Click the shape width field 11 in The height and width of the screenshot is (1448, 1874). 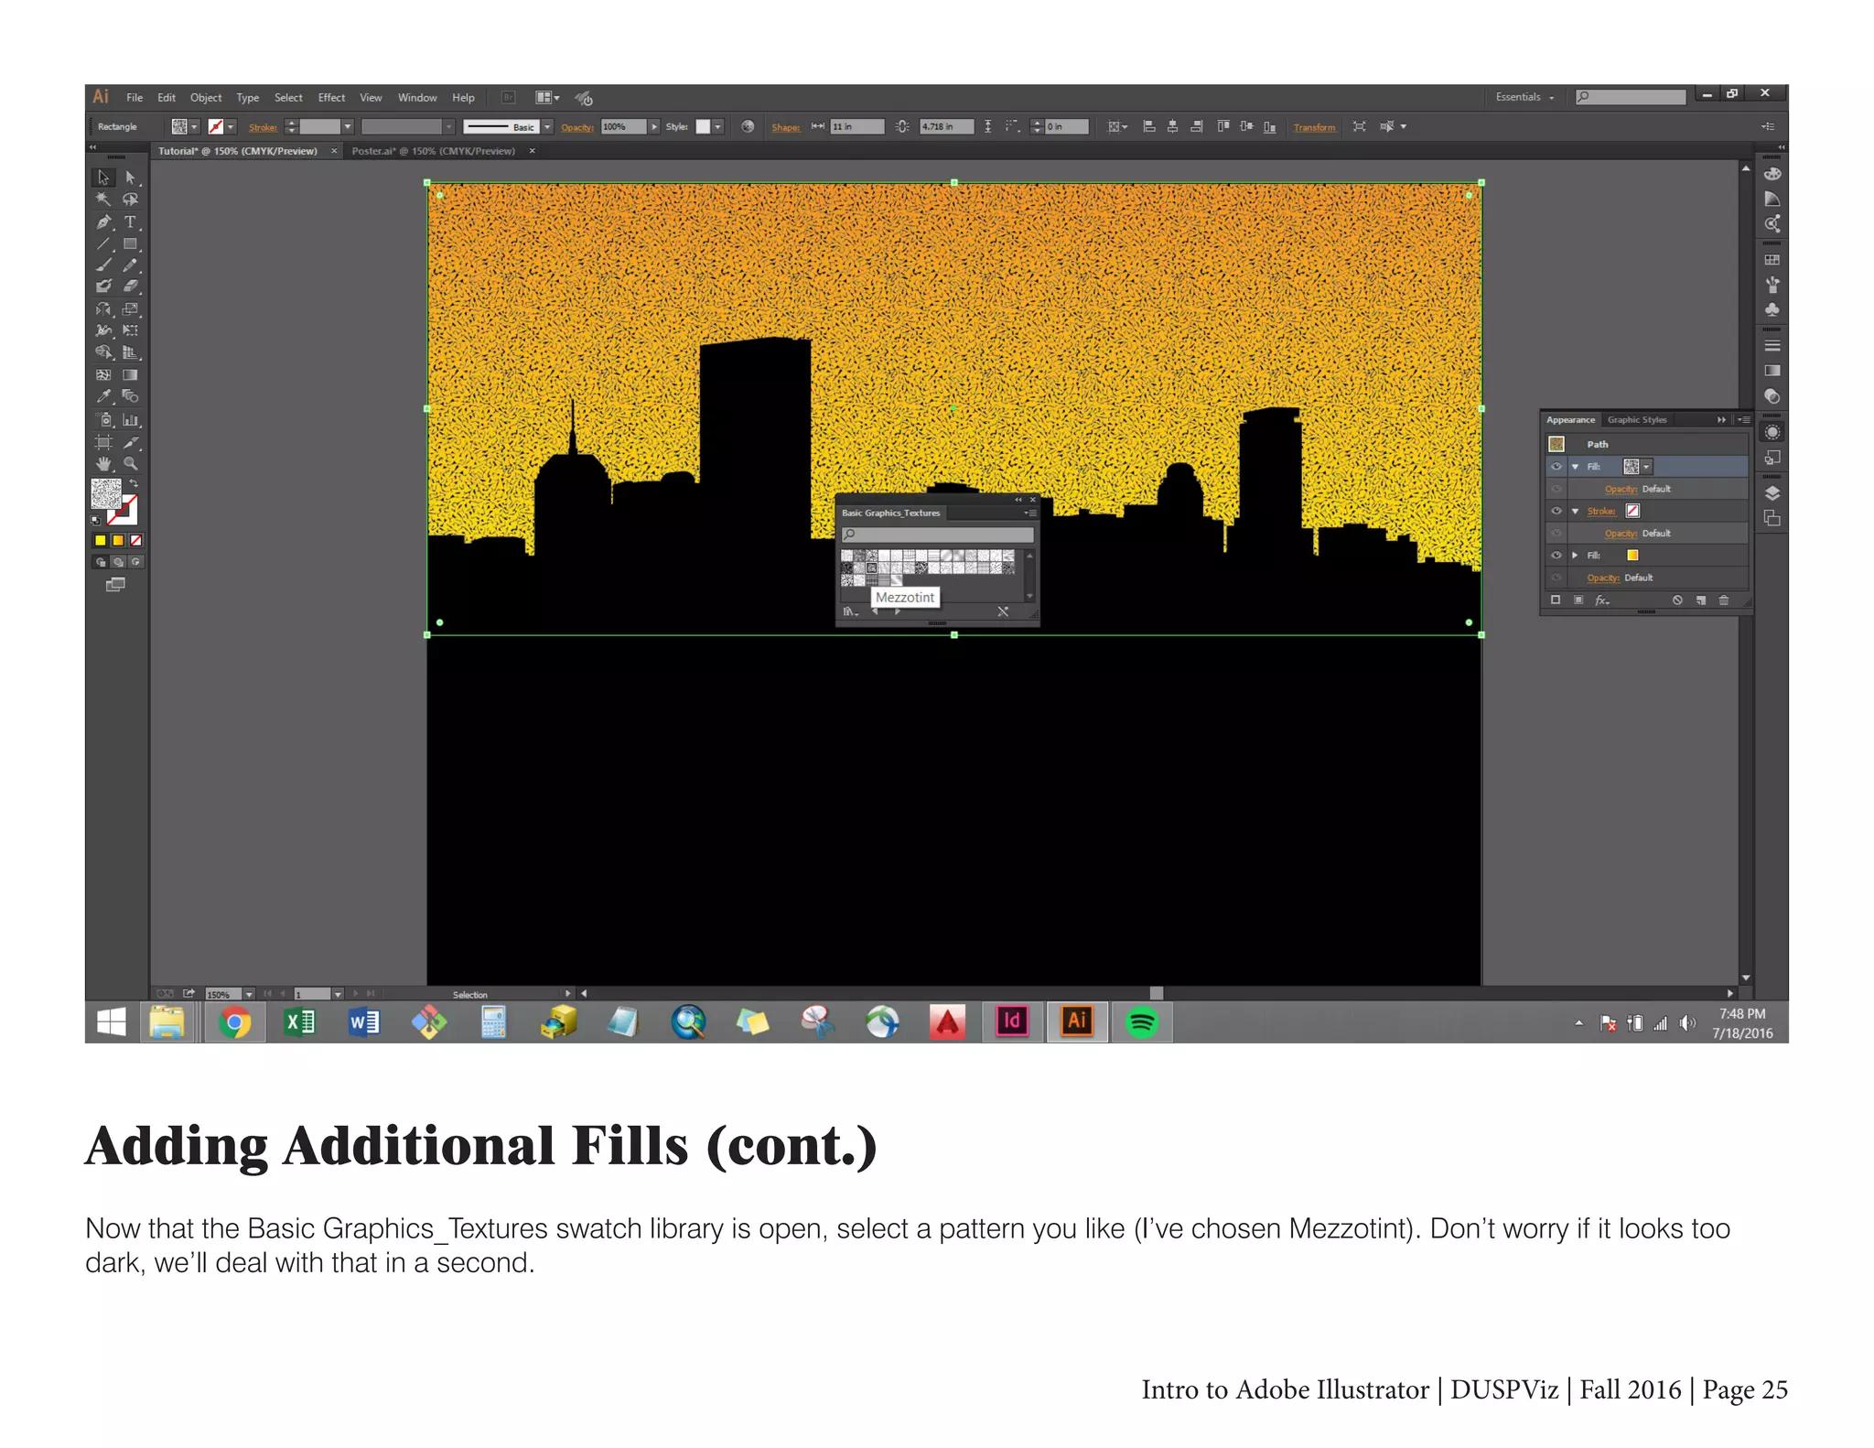[x=856, y=127]
